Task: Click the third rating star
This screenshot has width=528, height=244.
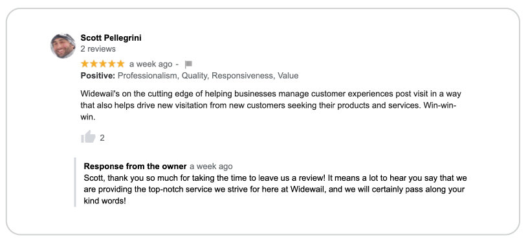Action: point(103,64)
